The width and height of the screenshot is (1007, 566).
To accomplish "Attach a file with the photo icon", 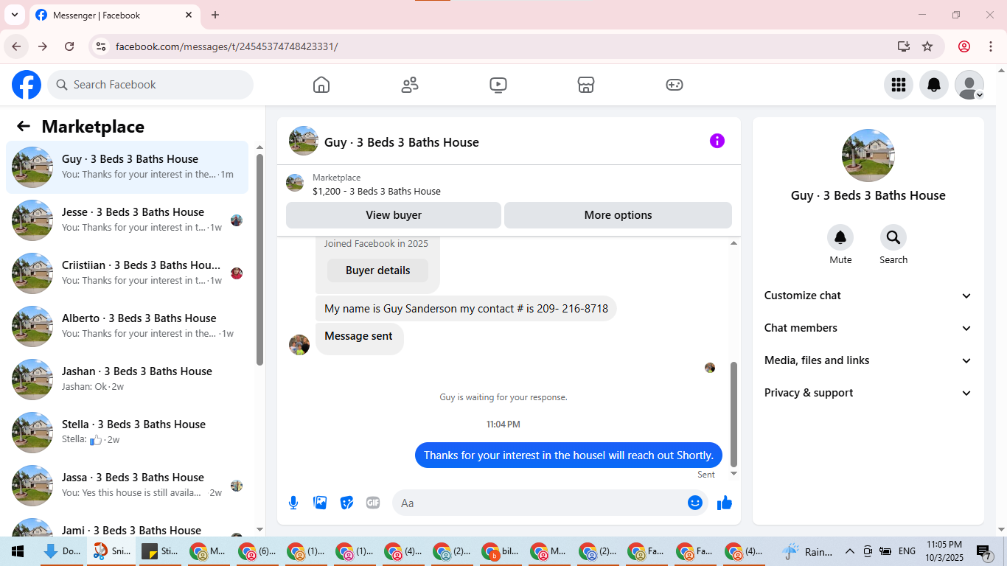I will click(x=320, y=503).
